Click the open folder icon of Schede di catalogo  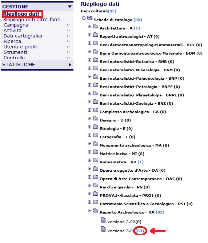[x=90, y=18]
